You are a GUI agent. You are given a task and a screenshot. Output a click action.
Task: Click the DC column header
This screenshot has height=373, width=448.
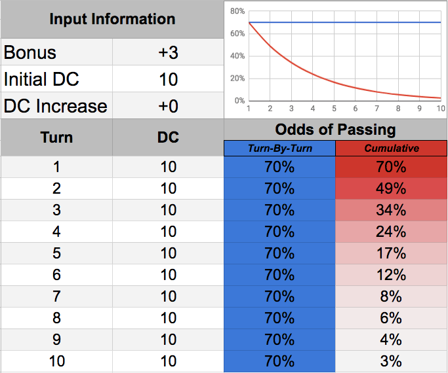click(168, 137)
